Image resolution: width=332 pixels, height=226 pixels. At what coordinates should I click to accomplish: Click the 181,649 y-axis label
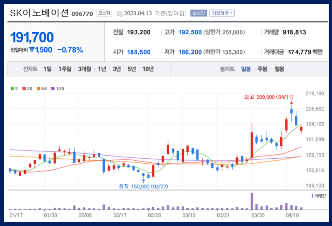click(315, 139)
